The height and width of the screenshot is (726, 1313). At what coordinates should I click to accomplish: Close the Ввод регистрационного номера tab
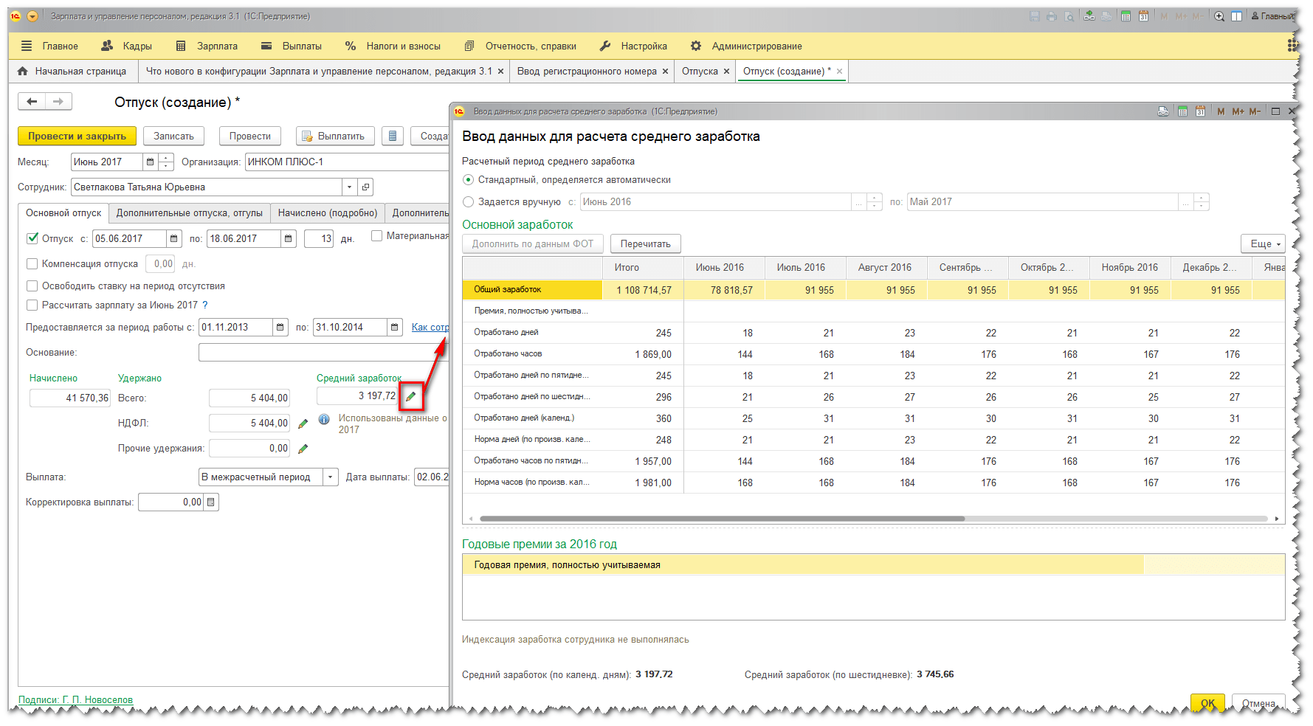click(x=665, y=72)
